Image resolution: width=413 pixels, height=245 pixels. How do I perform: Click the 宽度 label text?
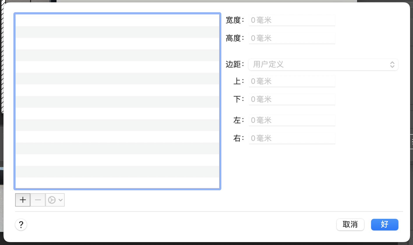234,20
